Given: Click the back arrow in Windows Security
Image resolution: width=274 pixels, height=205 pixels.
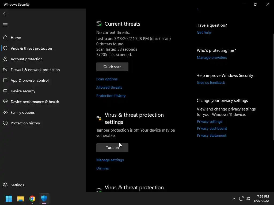Looking at the screenshot, I should (5, 14).
